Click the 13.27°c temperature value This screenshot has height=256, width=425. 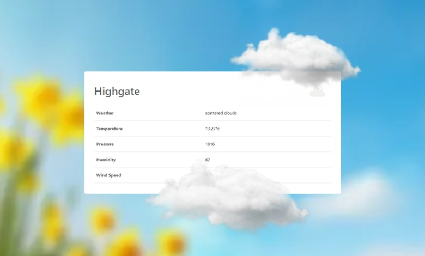point(212,129)
